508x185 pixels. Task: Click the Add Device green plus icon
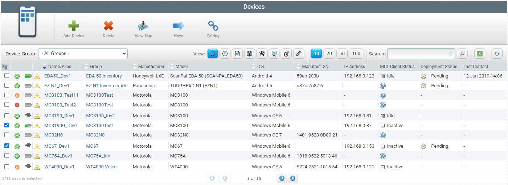(74, 26)
